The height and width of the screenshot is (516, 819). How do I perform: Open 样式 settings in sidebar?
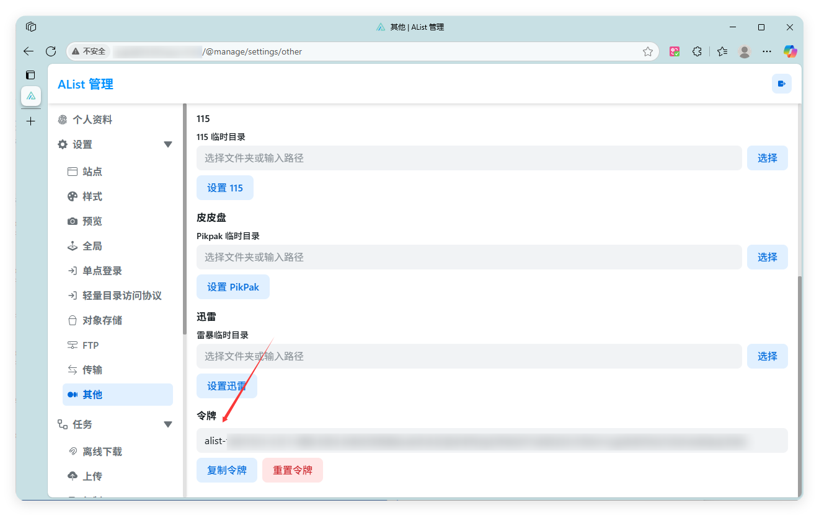pyautogui.click(x=92, y=196)
